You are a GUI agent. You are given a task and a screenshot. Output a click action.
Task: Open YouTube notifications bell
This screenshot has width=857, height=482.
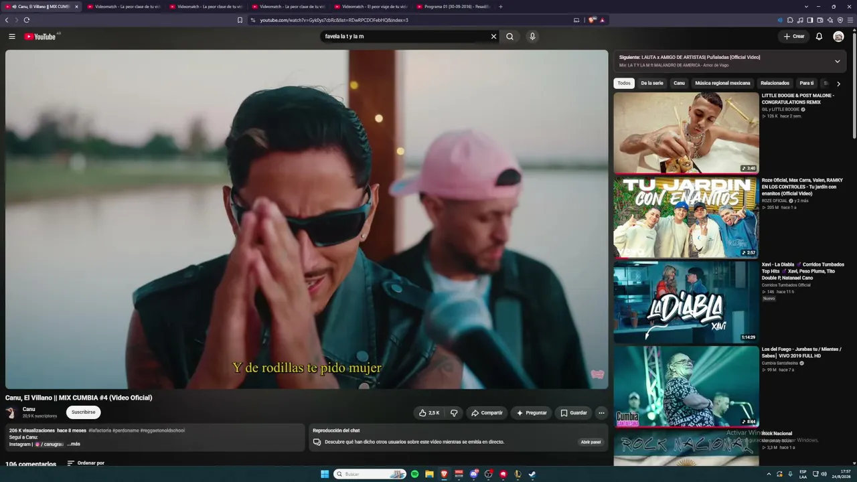click(819, 37)
